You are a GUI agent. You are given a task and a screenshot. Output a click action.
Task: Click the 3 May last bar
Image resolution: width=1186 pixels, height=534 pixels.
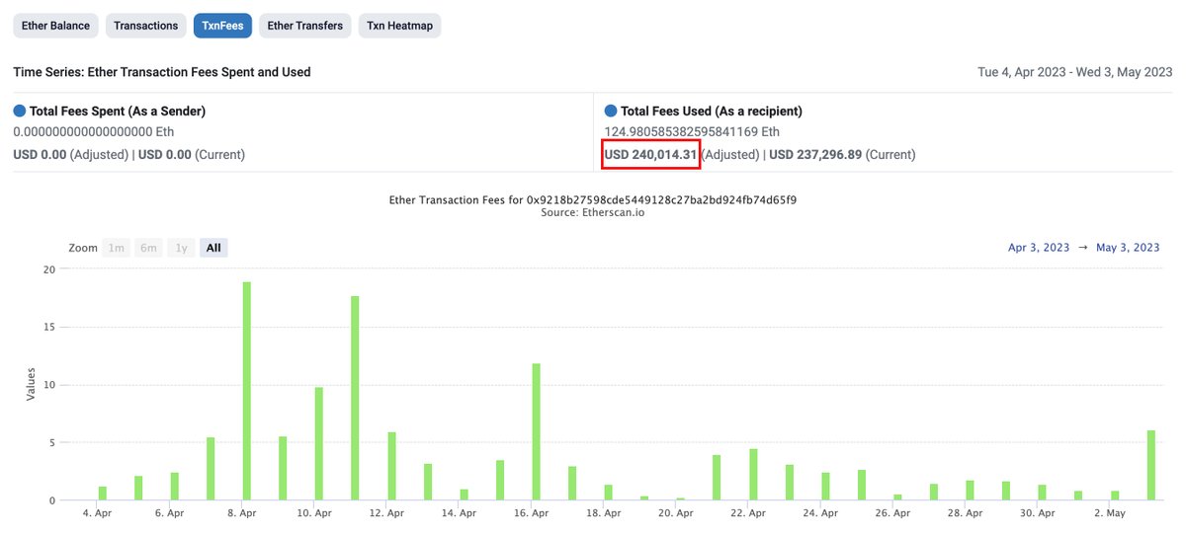(x=1151, y=465)
